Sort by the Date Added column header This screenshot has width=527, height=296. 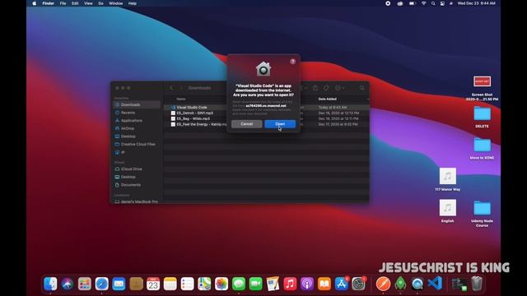click(x=328, y=99)
